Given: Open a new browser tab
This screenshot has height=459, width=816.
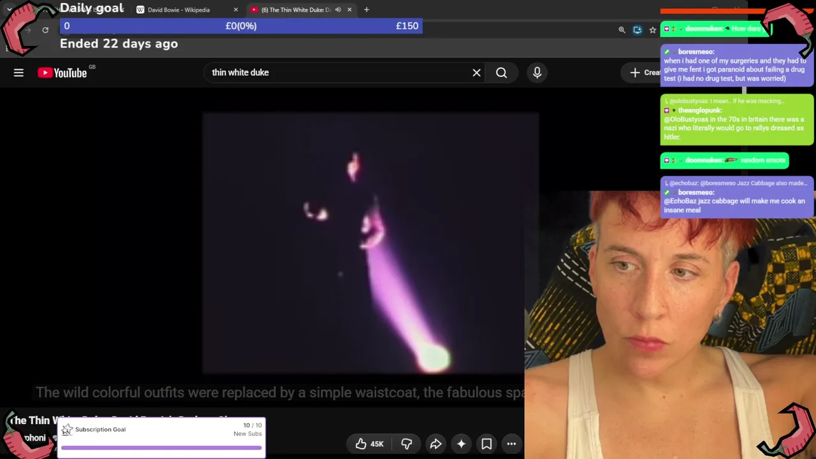Looking at the screenshot, I should [367, 10].
